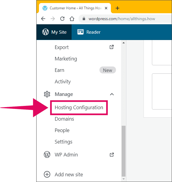
Task: Click the Export external link icon
Action: 111,47
